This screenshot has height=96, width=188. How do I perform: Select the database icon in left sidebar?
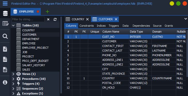pos(5,13)
